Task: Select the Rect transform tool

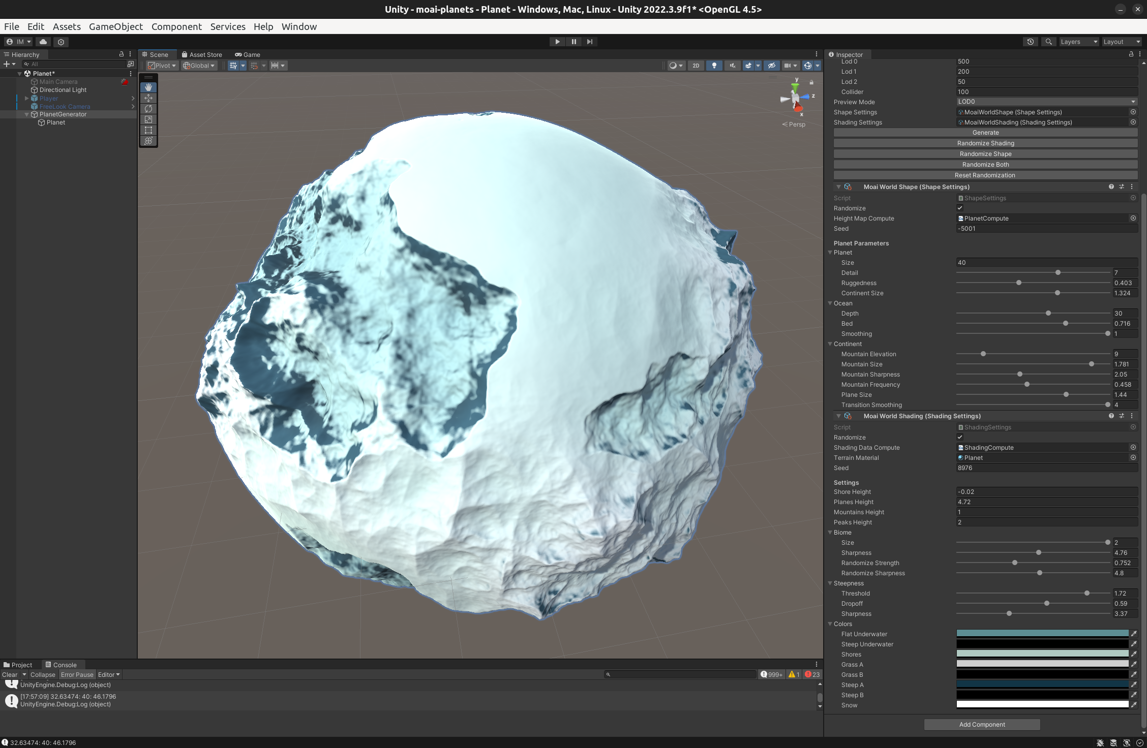Action: [x=148, y=130]
